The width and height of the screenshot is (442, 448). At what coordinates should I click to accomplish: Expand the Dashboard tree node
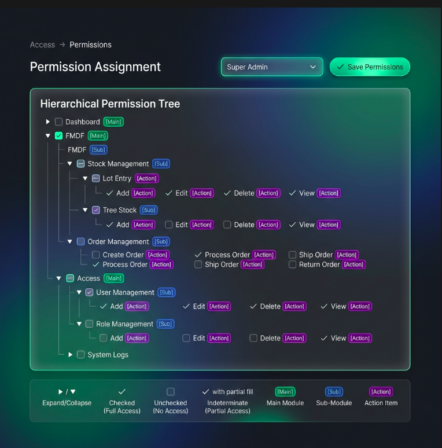click(47, 122)
